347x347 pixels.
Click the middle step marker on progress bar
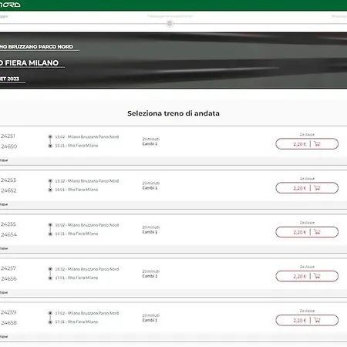click(170, 24)
